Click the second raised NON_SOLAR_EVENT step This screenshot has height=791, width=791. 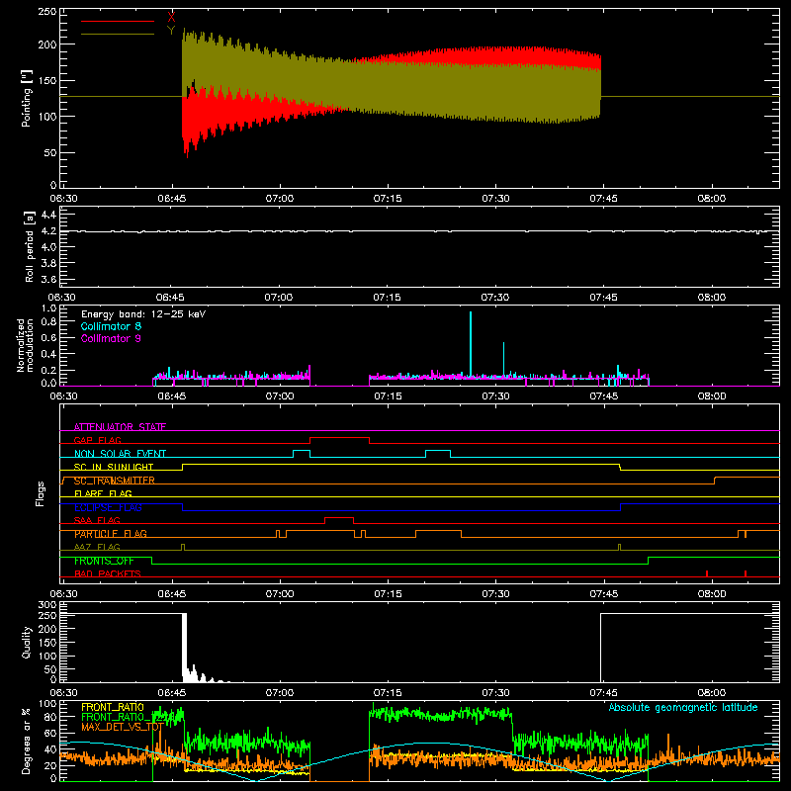pos(438,451)
